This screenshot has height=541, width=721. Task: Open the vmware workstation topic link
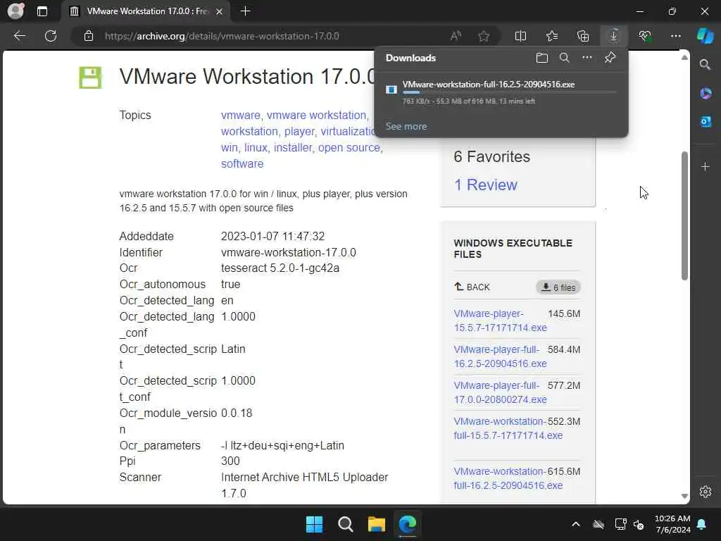316,115
